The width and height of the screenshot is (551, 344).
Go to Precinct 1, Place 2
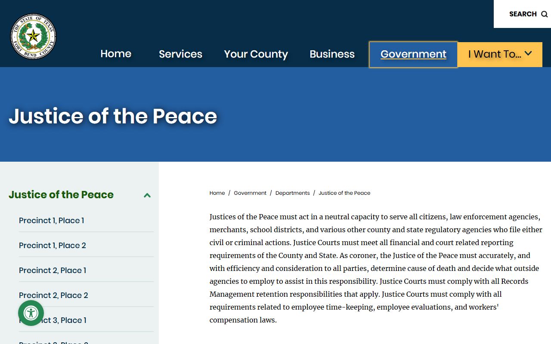53,246
